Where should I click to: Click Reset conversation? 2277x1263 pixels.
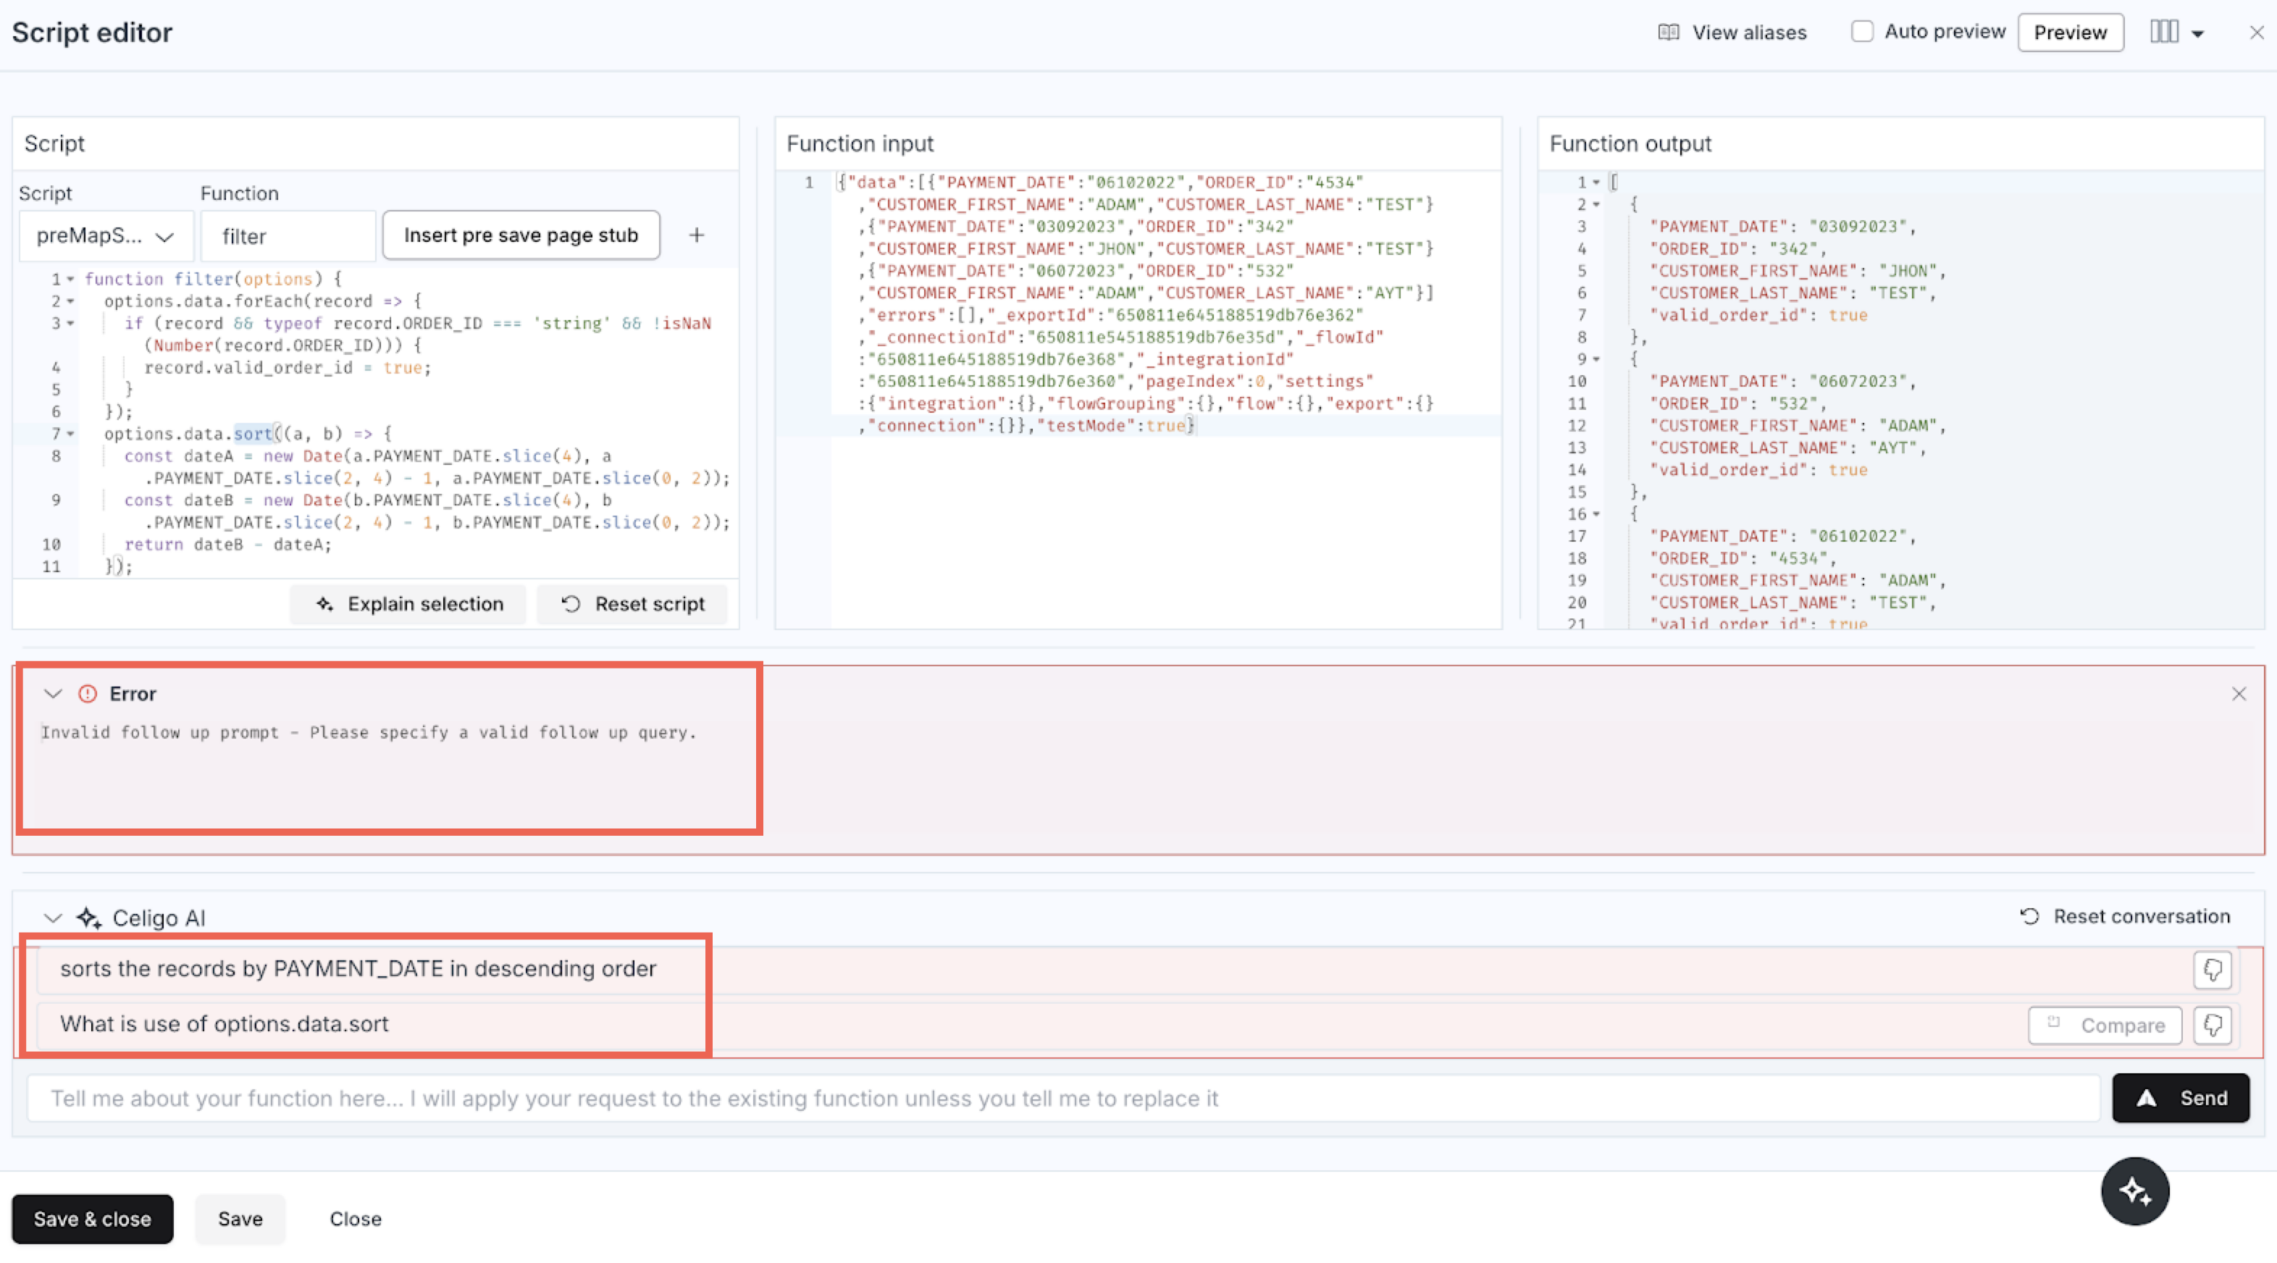(2125, 917)
